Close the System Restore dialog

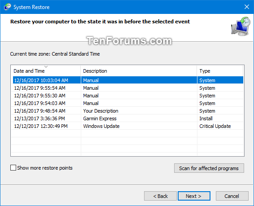click(247, 7)
